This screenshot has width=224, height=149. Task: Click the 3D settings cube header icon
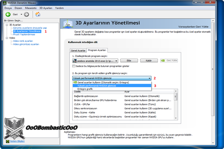coord(68,24)
